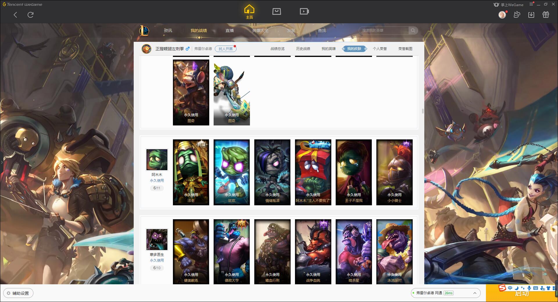This screenshot has height=302, width=558.
Task: Click the 6/10 skin count badge
Action: coord(157,268)
